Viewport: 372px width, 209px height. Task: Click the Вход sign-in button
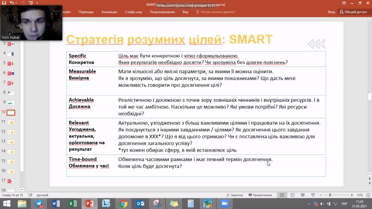(x=331, y=12)
